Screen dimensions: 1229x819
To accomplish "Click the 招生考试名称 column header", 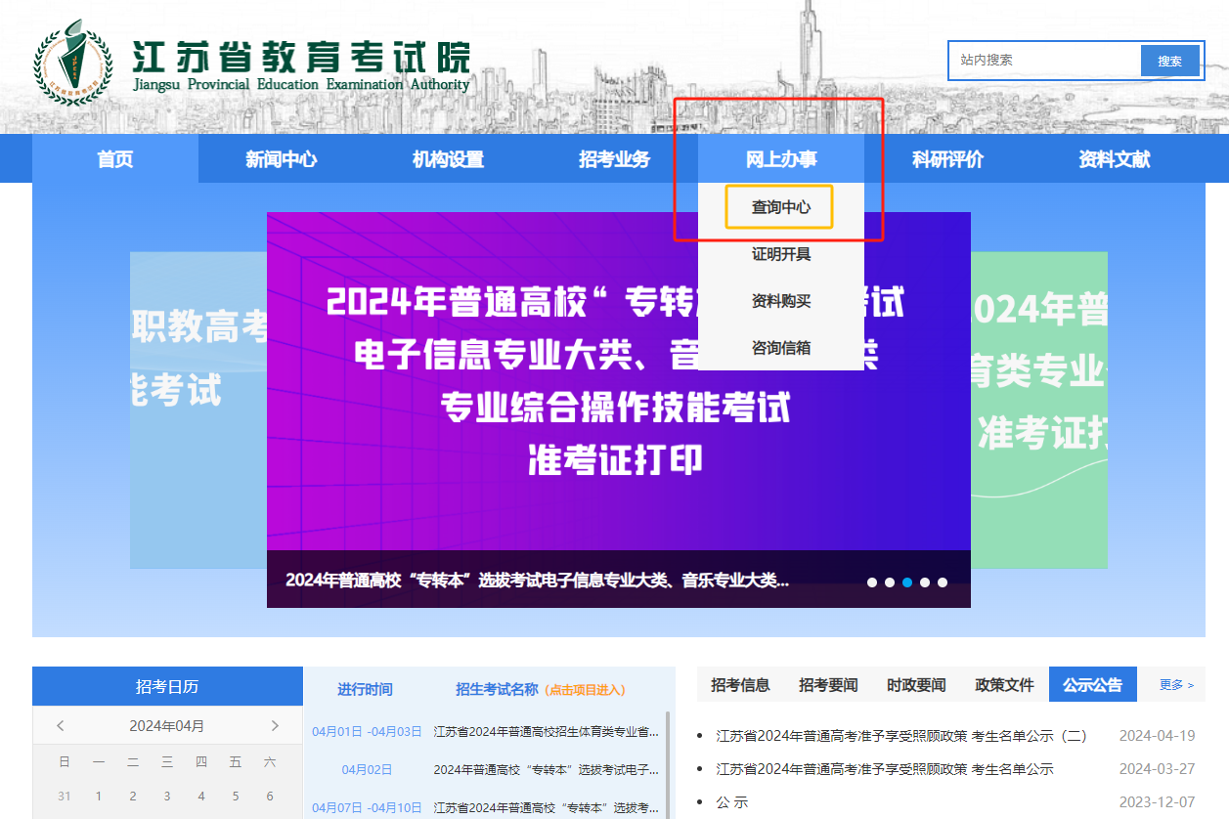I will [x=497, y=689].
